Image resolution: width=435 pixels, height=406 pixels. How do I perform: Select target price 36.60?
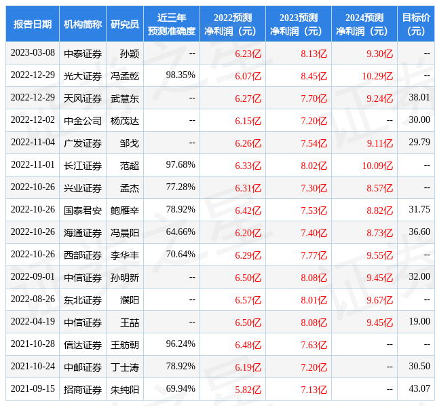click(419, 232)
